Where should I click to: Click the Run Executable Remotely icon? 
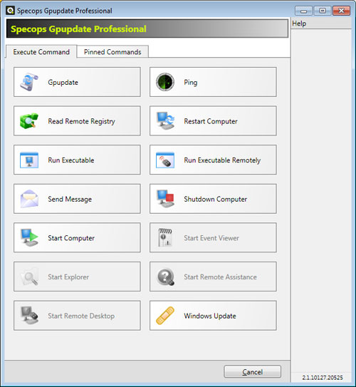pyautogui.click(x=165, y=160)
